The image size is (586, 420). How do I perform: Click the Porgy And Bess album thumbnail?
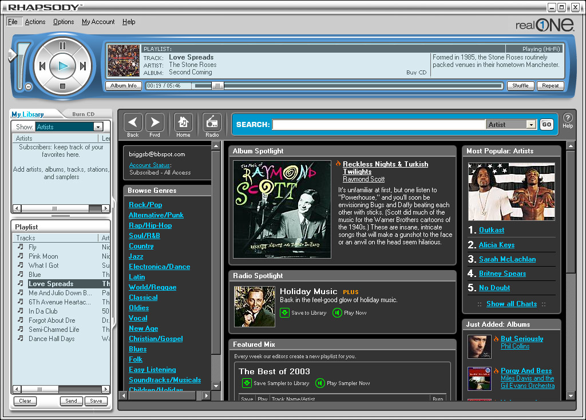pyautogui.click(x=480, y=379)
